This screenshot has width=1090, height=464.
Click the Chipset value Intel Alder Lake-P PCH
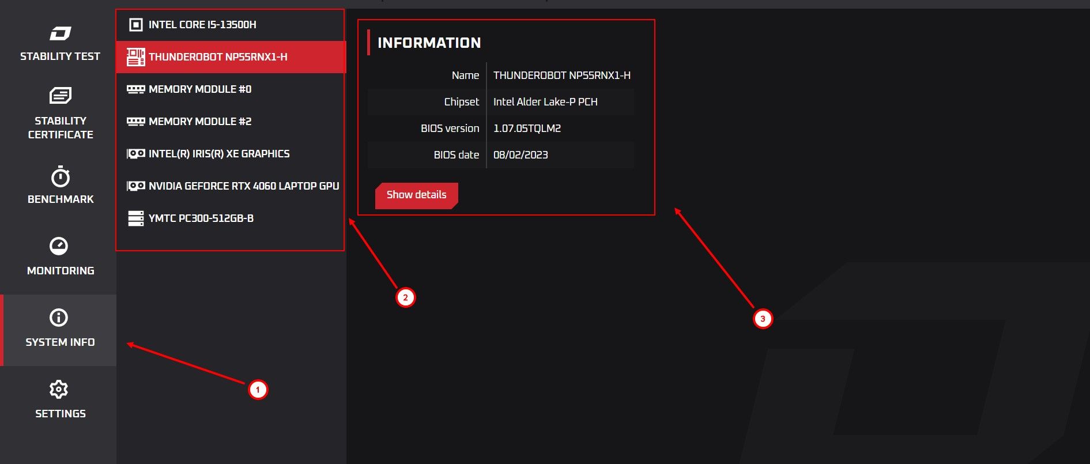(x=545, y=102)
